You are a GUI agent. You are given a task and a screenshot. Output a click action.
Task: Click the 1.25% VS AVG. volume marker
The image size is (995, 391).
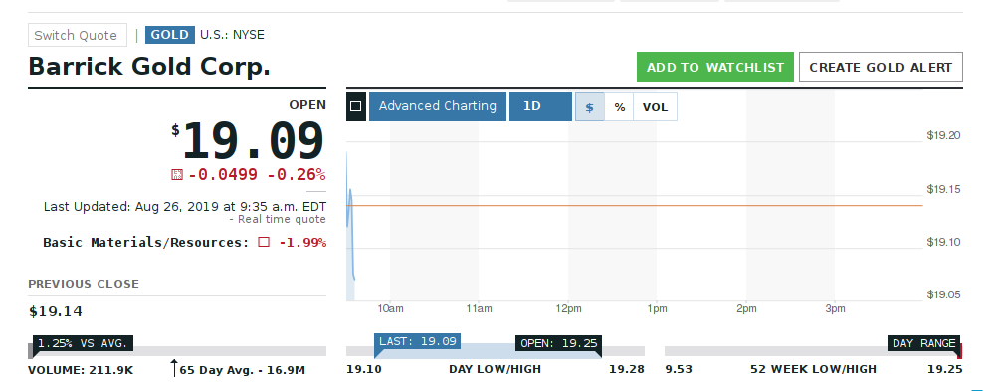tap(84, 343)
